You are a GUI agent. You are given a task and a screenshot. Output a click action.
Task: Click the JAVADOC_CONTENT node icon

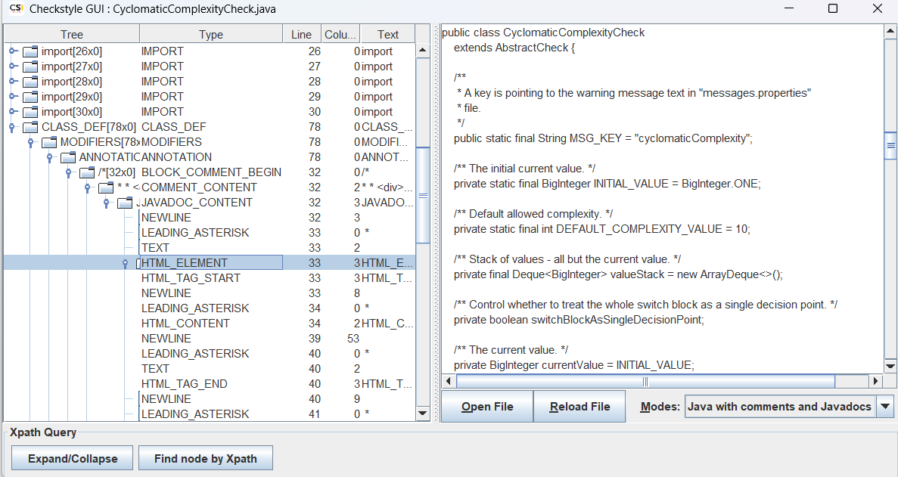coord(126,202)
